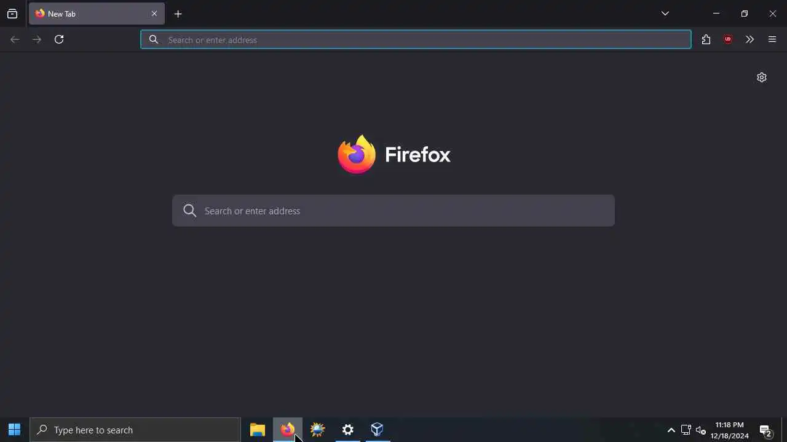This screenshot has height=442, width=787.
Task: Open the Windows Start menu
Action: [15, 430]
